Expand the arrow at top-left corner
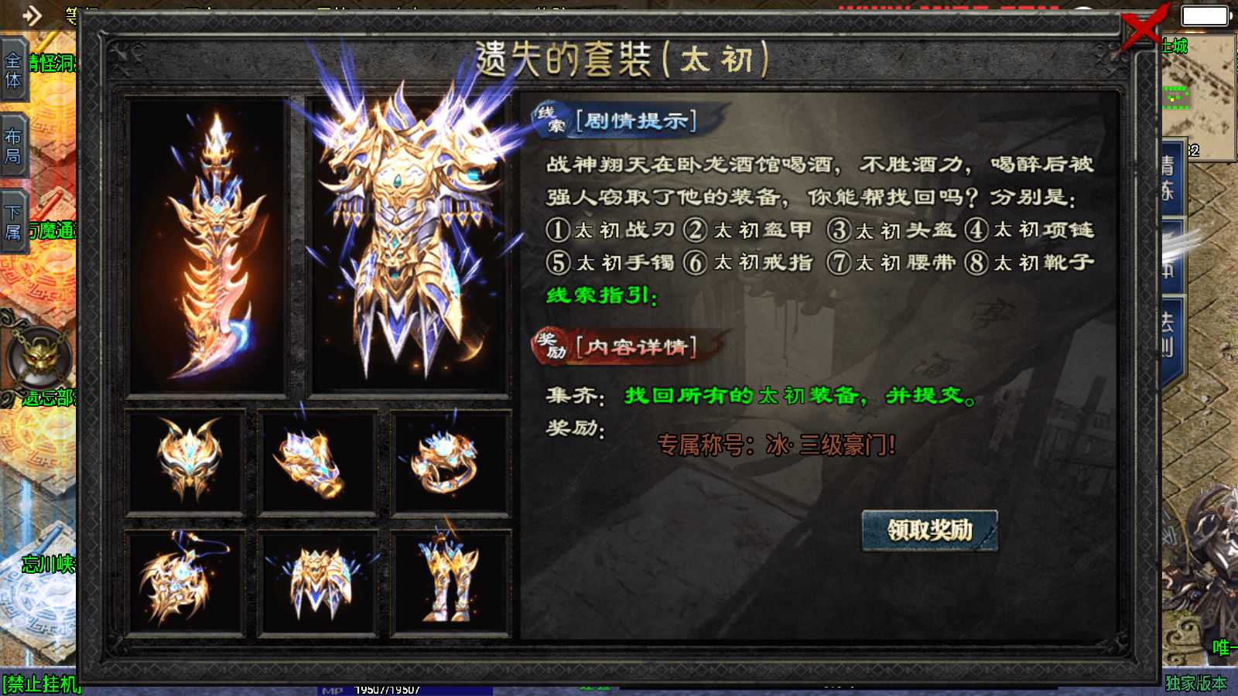The height and width of the screenshot is (696, 1238). (x=32, y=15)
